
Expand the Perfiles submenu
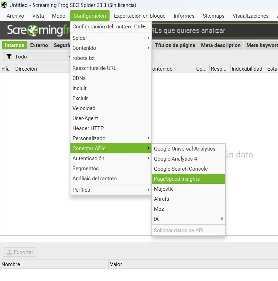point(111,190)
